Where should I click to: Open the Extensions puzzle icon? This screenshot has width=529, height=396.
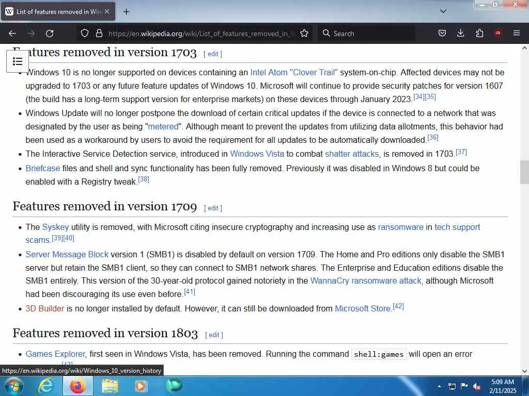click(x=479, y=34)
